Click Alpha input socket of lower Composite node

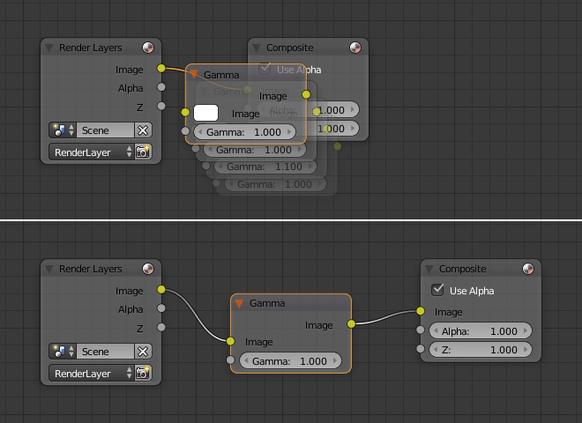420,330
